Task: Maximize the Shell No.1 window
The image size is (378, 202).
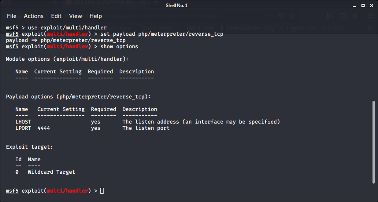Action: click(363, 5)
